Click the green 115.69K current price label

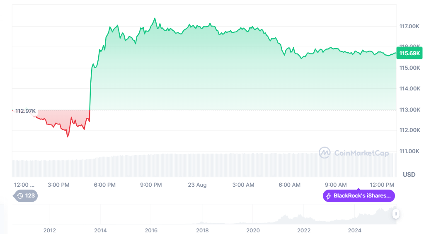(x=409, y=53)
